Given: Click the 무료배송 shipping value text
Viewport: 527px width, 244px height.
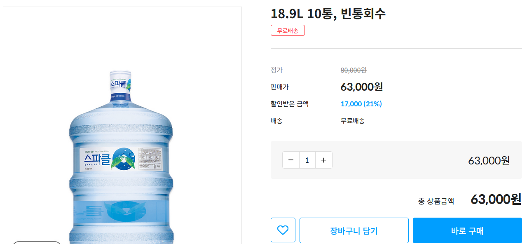Looking at the screenshot, I should coord(352,121).
